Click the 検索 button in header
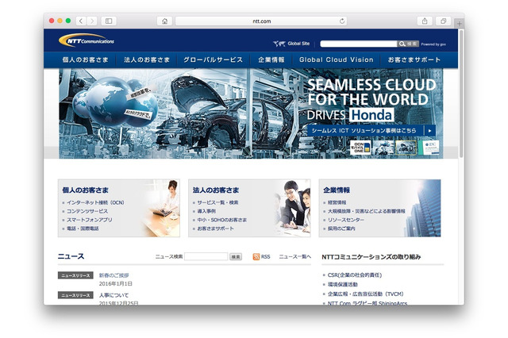The height and width of the screenshot is (338, 508). click(x=408, y=44)
